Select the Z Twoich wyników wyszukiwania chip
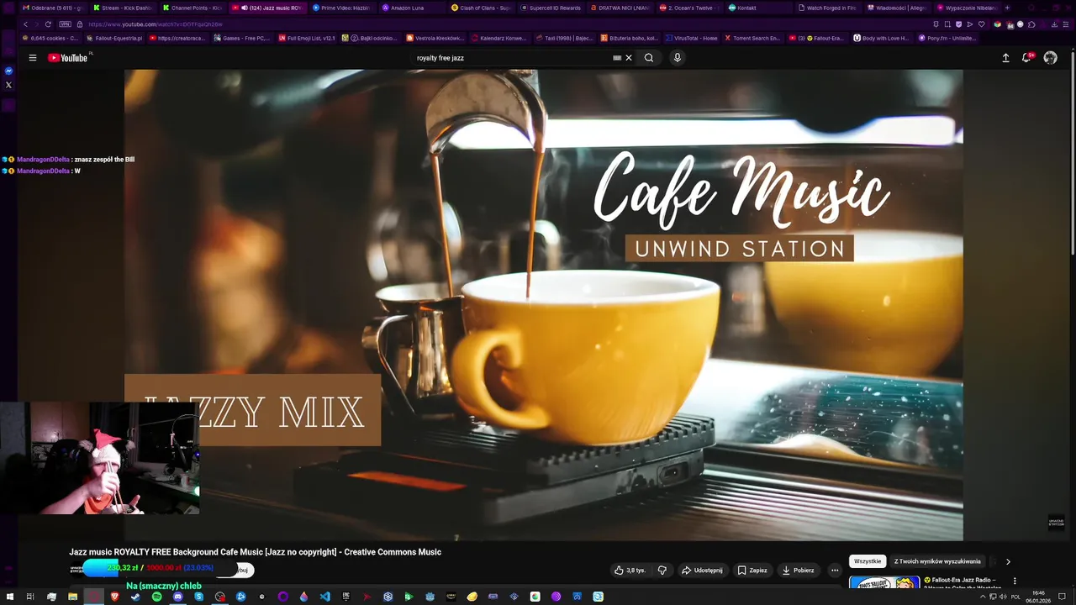1076x605 pixels. [937, 561]
